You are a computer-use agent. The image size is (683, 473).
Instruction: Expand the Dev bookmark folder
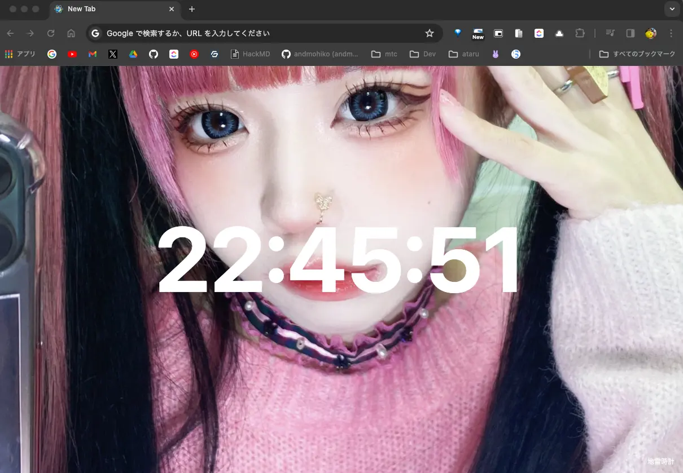[423, 54]
